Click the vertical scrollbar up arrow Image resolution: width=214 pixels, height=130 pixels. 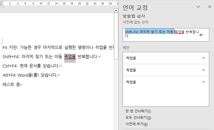click(116, 10)
